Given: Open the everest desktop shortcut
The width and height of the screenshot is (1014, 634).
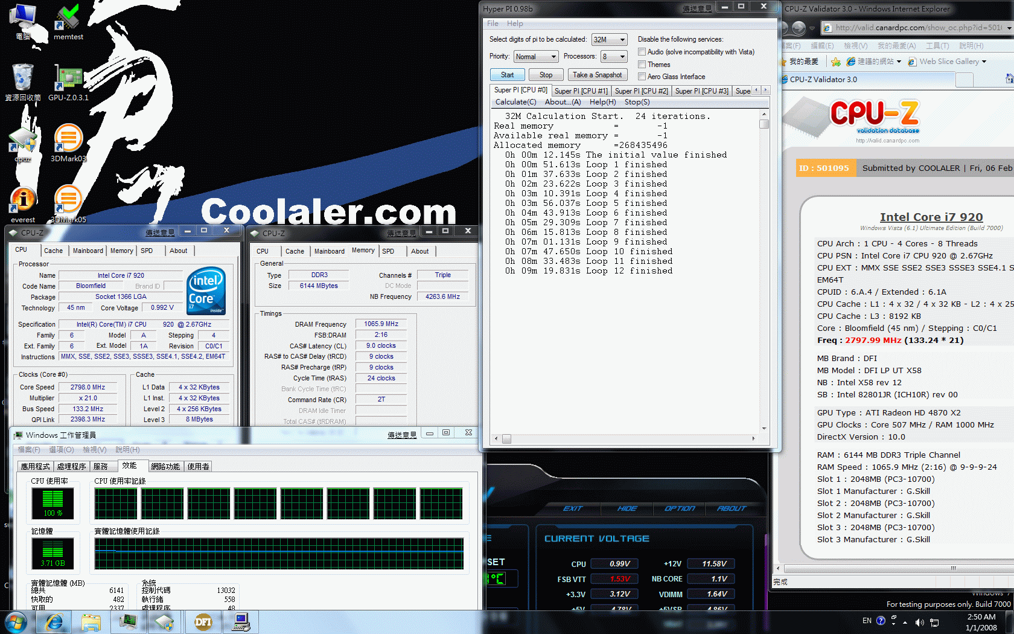Looking at the screenshot, I should (x=23, y=205).
